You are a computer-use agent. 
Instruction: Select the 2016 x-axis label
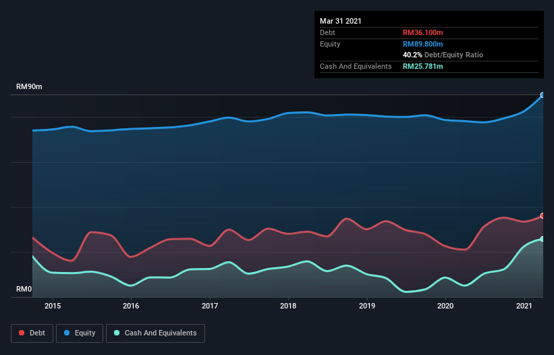click(x=131, y=306)
